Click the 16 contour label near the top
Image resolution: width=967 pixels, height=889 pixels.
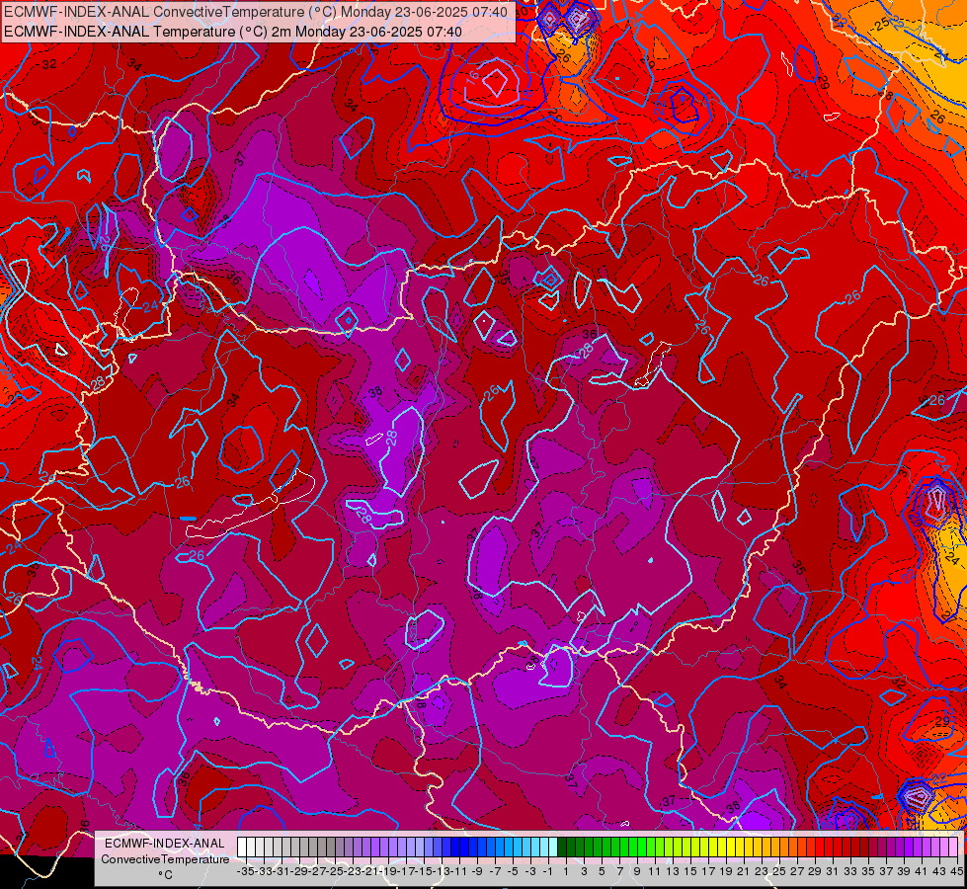pyautogui.click(x=472, y=77)
